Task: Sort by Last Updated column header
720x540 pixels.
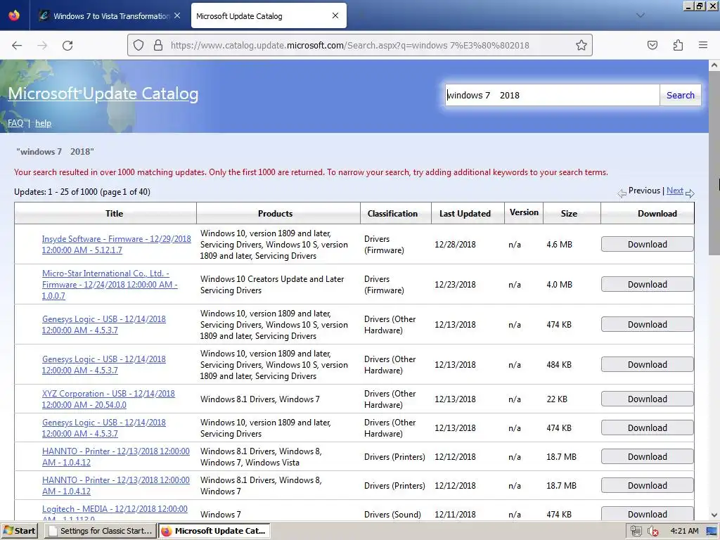Action: pos(465,214)
